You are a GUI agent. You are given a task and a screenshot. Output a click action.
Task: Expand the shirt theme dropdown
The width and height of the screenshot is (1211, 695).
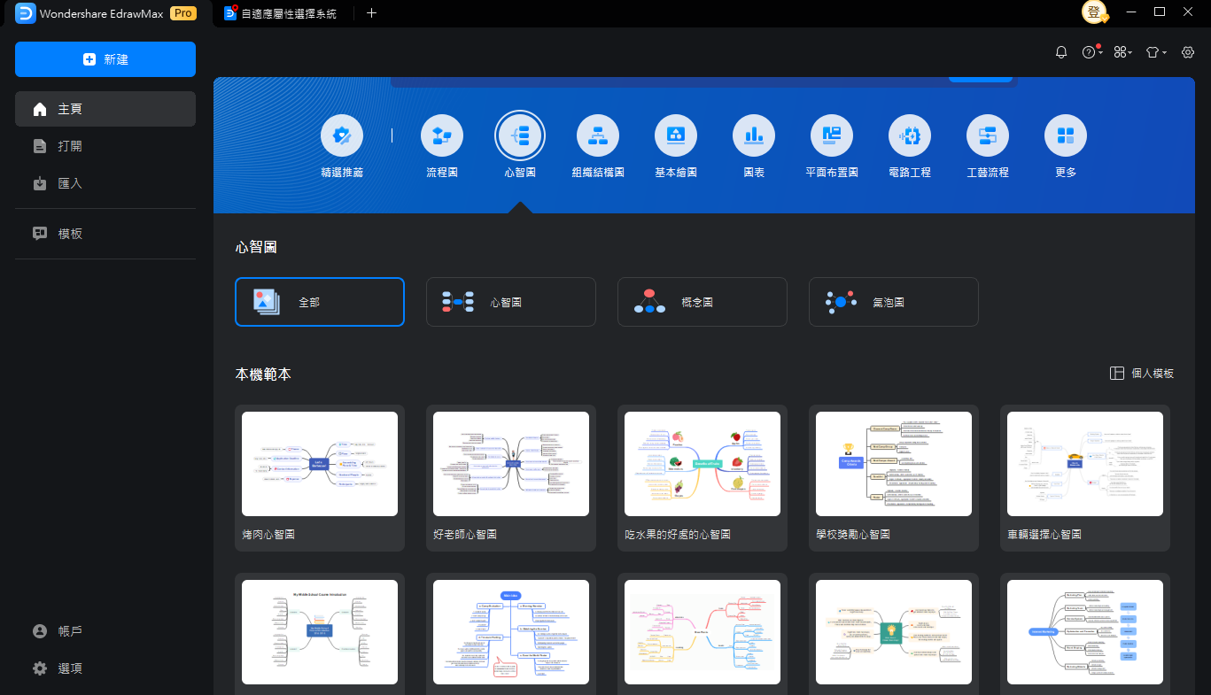[x=1155, y=52]
